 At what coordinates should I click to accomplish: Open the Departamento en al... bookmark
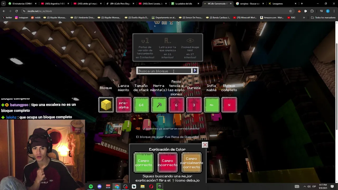click(164, 18)
